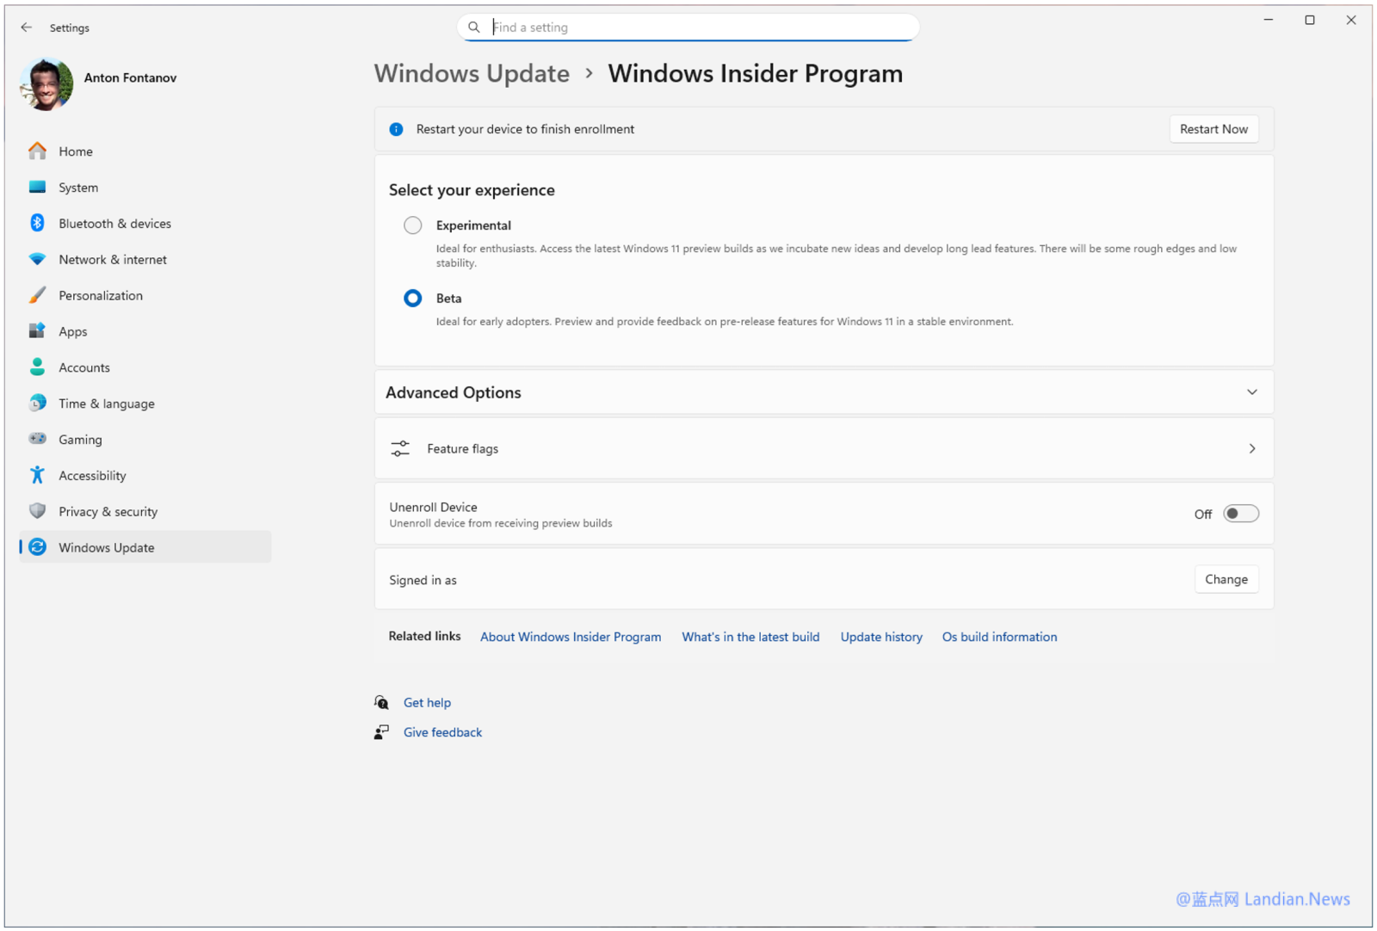Click the back arrow in title bar
The image size is (1377, 931).
pyautogui.click(x=27, y=28)
